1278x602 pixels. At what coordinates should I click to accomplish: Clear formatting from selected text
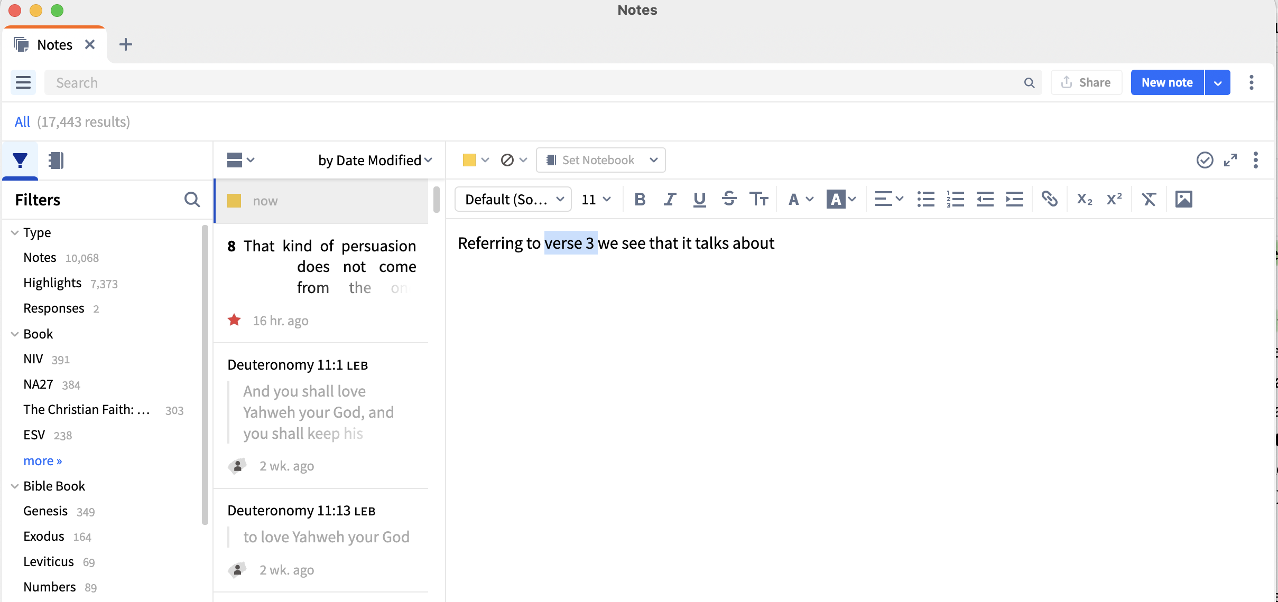tap(1149, 200)
